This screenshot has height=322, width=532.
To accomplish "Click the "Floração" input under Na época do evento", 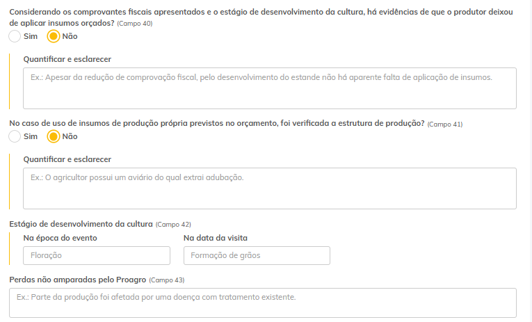I will coord(97,256).
